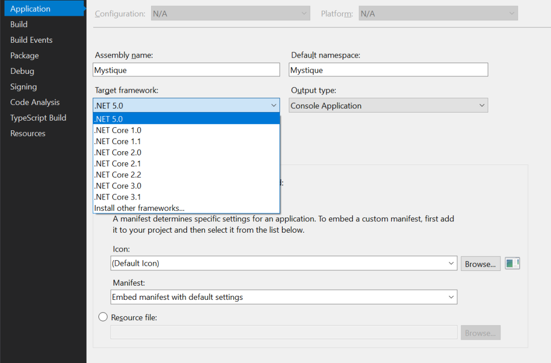Select .NET Core 2.1 option

186,163
